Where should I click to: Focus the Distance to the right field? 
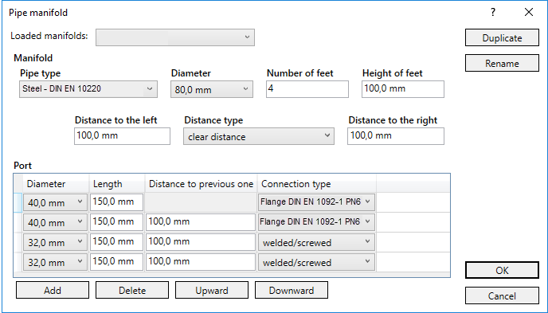396,136
